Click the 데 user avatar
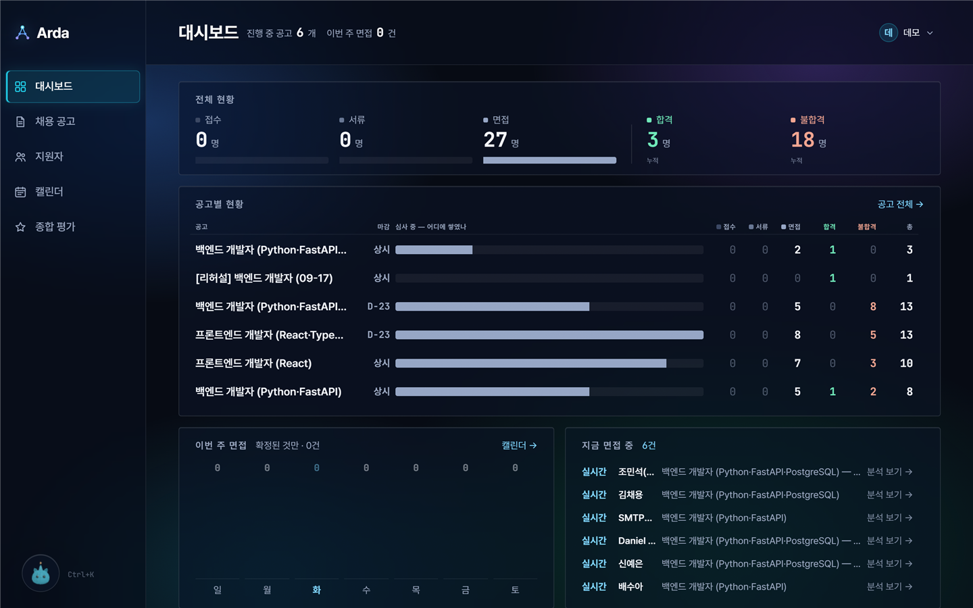The width and height of the screenshot is (973, 608). (x=889, y=32)
